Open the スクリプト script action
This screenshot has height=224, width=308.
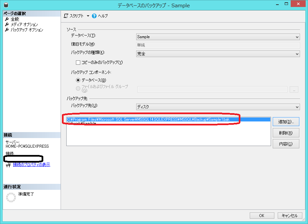coord(74,16)
